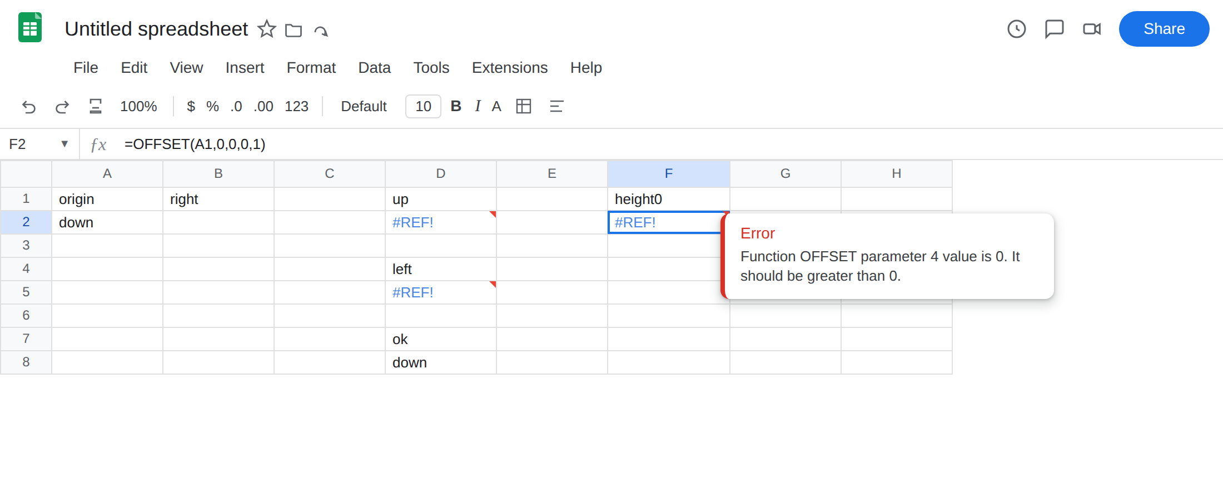Image resolution: width=1223 pixels, height=478 pixels.
Task: Redo the last undone action
Action: [62, 106]
